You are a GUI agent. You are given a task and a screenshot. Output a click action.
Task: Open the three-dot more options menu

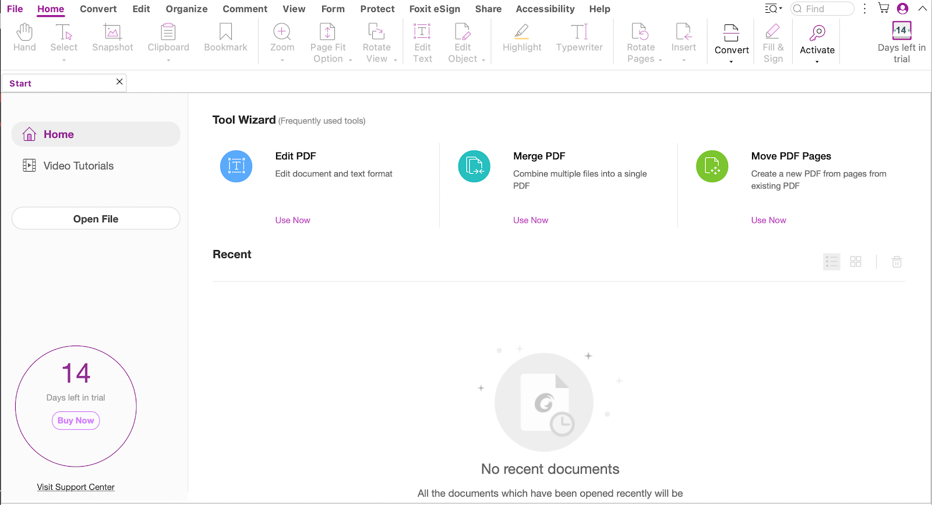[865, 9]
